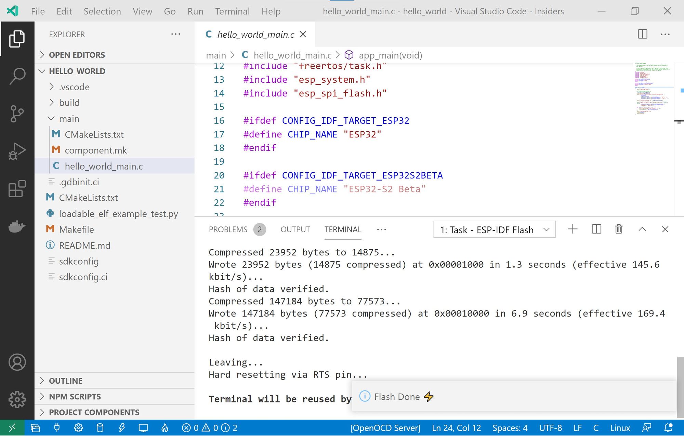Image resolution: width=684 pixels, height=436 pixels.
Task: Switch to the OUTPUT panel tab
Action: (x=295, y=229)
